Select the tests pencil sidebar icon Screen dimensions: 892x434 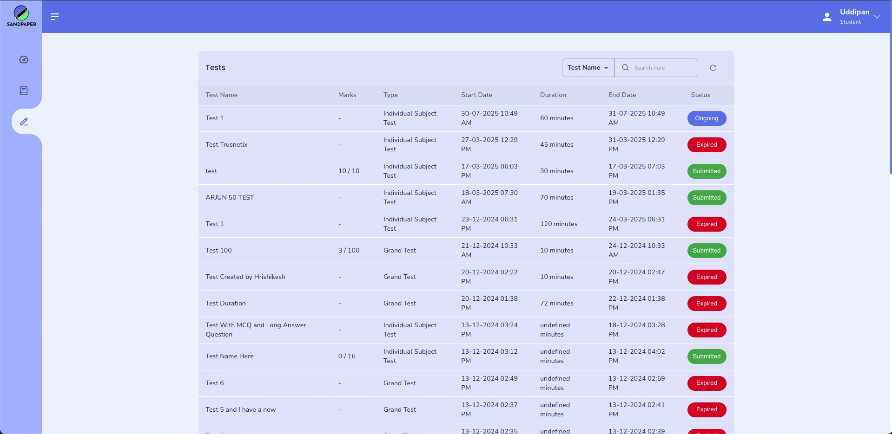[x=24, y=122]
